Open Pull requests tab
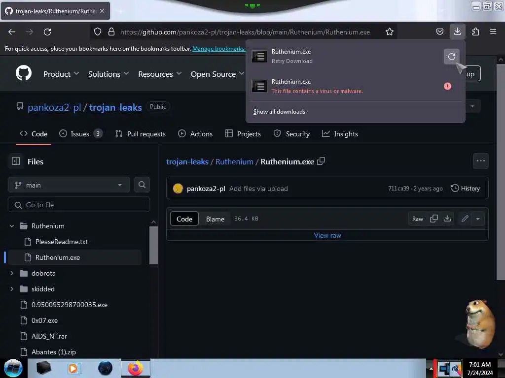Screen dimensions: 505x378 (x=141, y=134)
